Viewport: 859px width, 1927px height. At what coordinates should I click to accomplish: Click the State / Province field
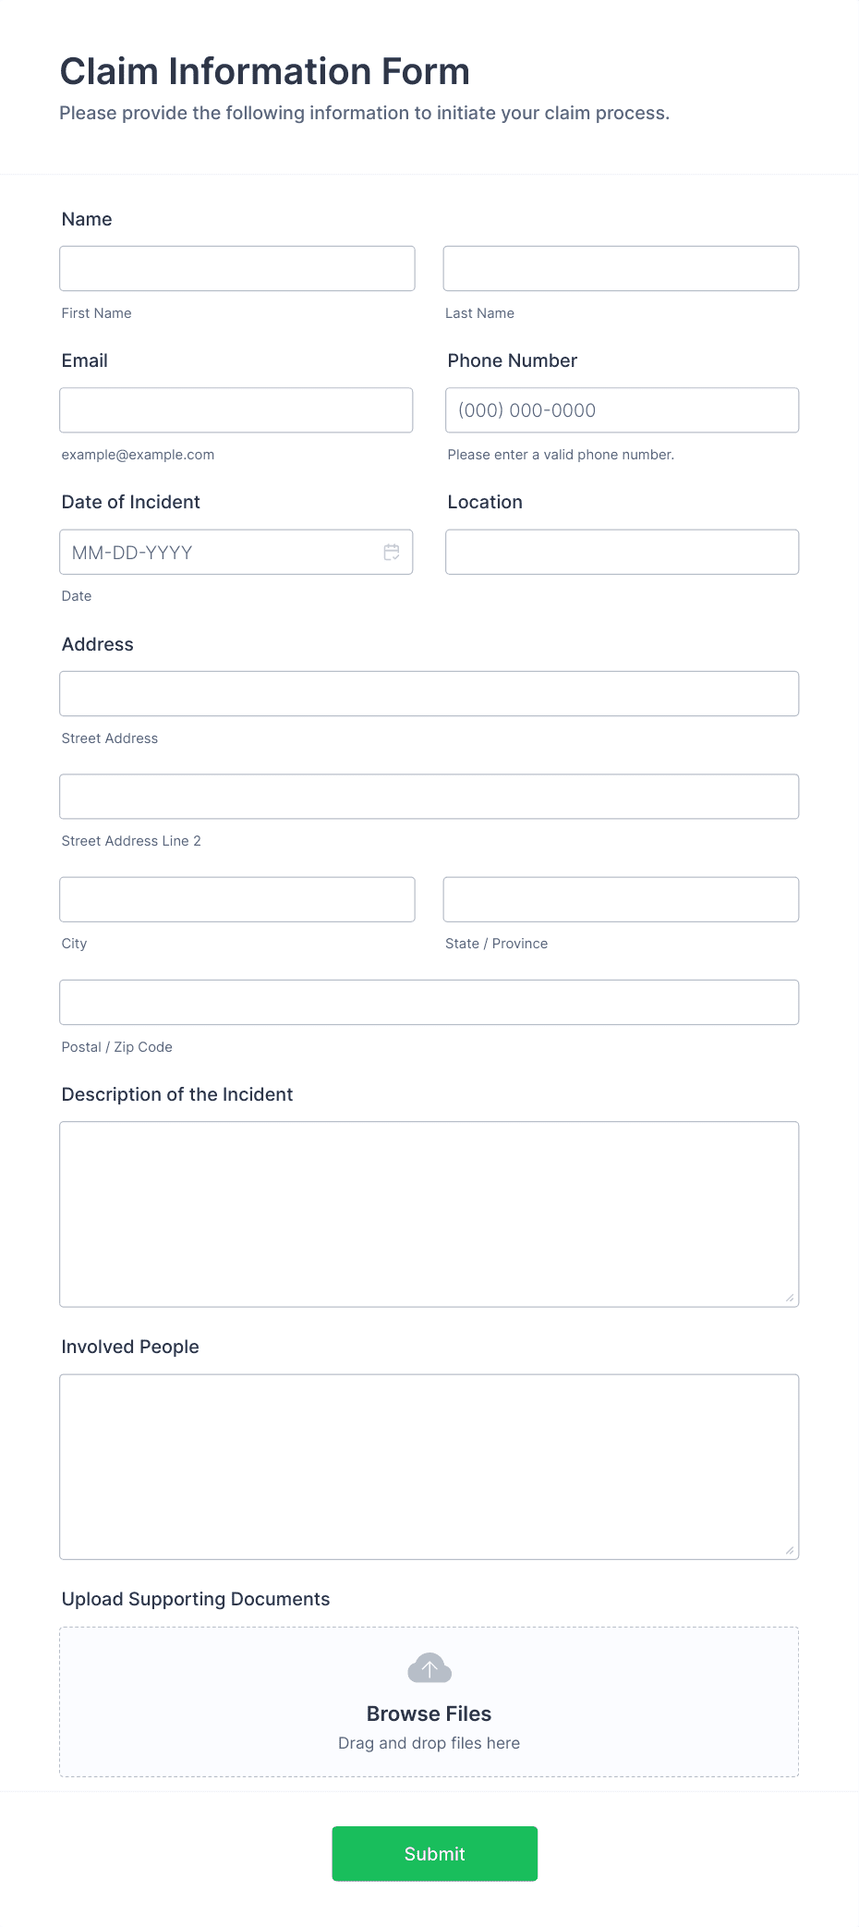(621, 898)
